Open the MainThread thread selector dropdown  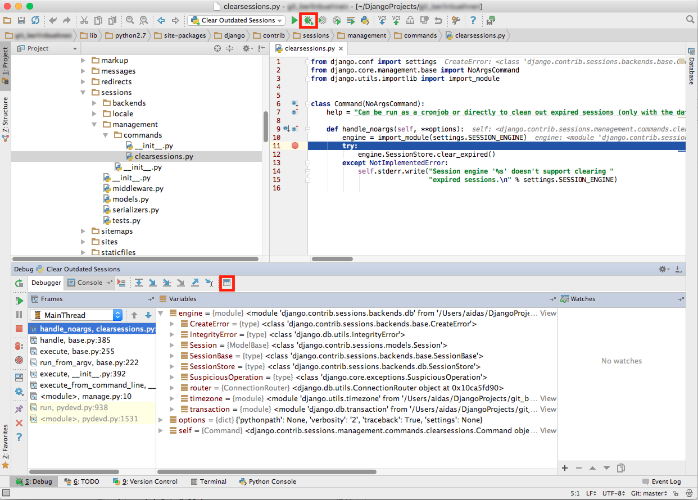pos(76,315)
